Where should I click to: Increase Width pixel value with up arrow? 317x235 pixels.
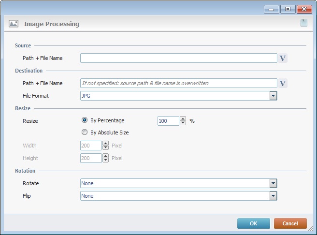[x=105, y=143]
